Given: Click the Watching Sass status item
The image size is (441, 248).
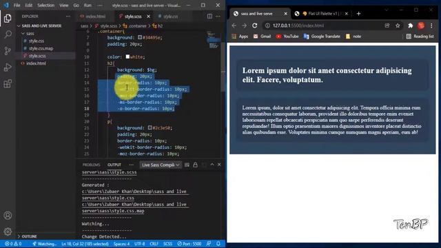Looking at the screenshot, I should 44,244.
